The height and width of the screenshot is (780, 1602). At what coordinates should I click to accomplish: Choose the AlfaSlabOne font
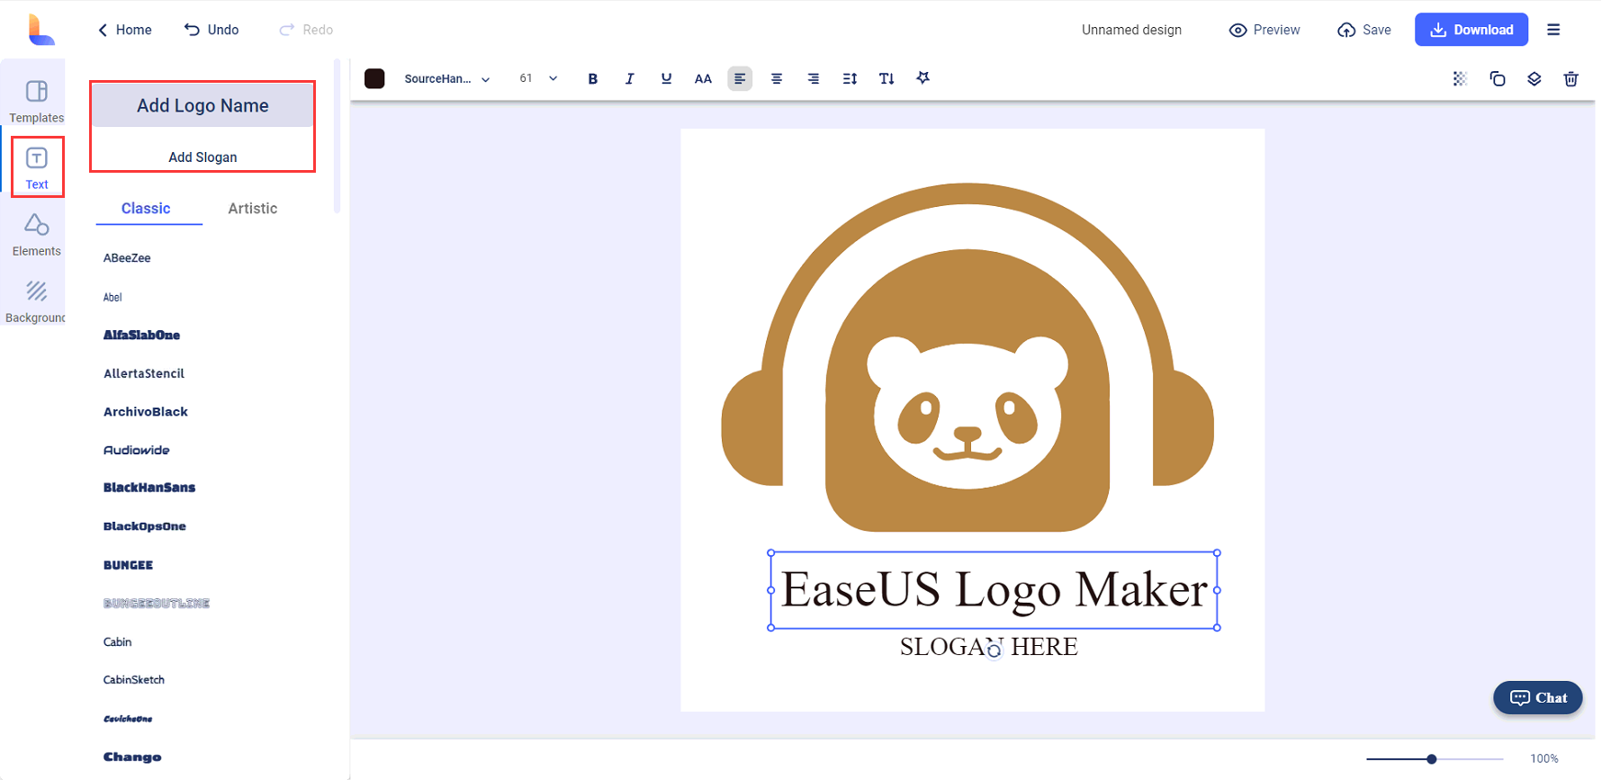pos(141,335)
